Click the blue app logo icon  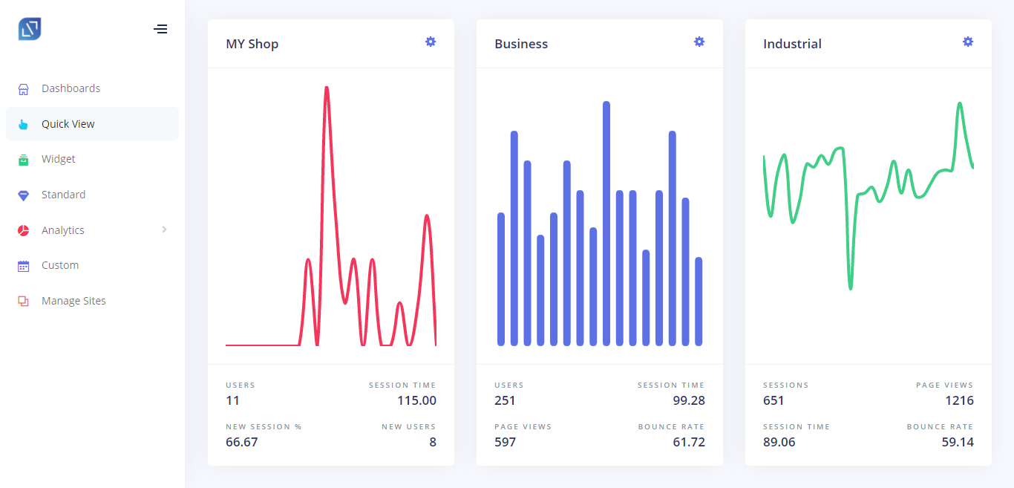[30, 29]
